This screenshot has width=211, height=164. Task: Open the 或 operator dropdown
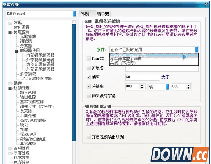point(167,87)
